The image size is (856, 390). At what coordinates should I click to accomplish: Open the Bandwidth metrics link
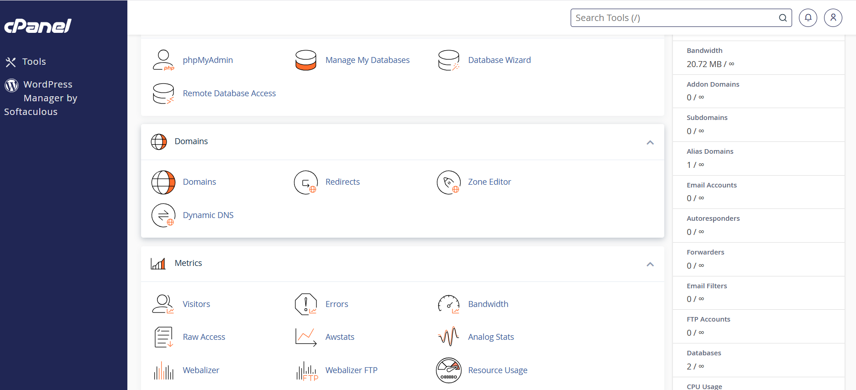click(488, 304)
